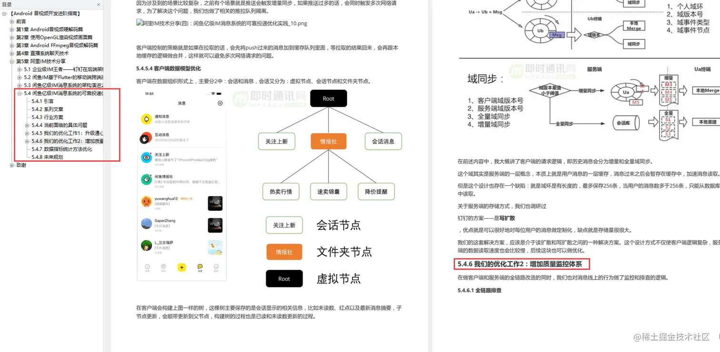The image size is (720, 352).
Task: Expand the 5.3 架构演进 node
Action: pos(20,85)
